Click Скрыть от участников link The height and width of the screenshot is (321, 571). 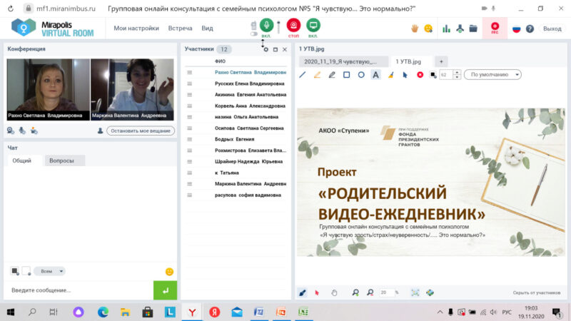[537, 292]
